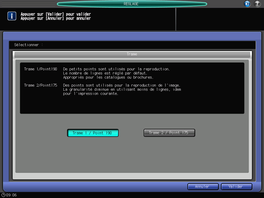Click the REGLAGE title banner
Viewport: 264px width, 198px height.
[132, 4]
